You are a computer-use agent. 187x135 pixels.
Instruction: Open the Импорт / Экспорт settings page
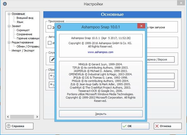pos(23,51)
